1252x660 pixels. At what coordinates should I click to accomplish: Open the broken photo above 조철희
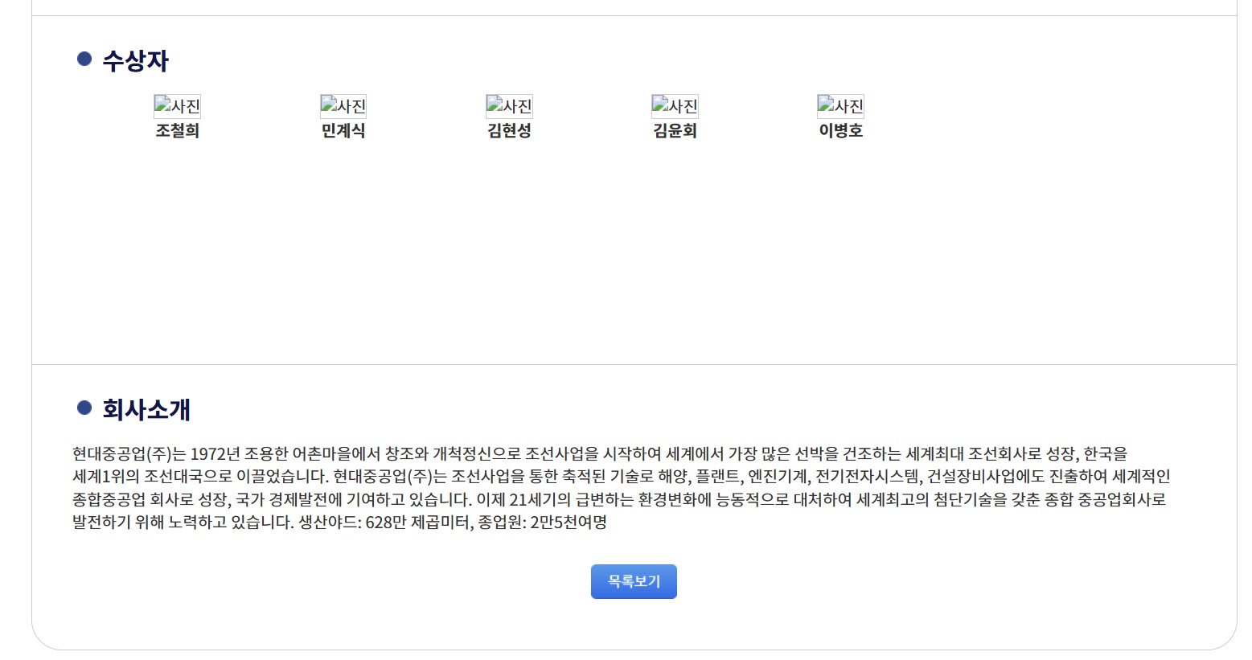point(177,106)
